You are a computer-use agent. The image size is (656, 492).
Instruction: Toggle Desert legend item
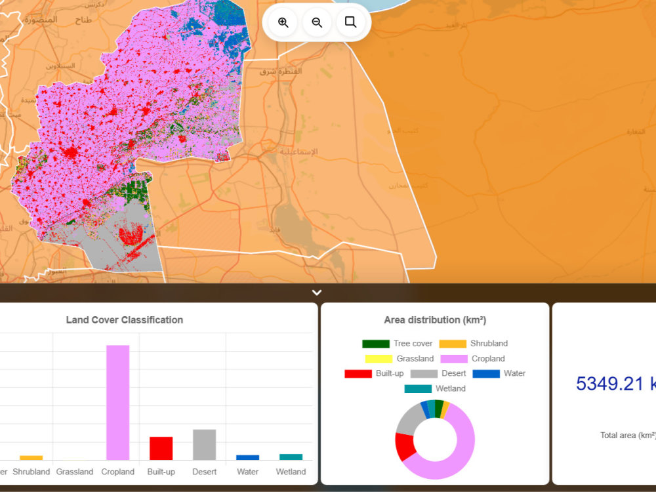coord(438,374)
